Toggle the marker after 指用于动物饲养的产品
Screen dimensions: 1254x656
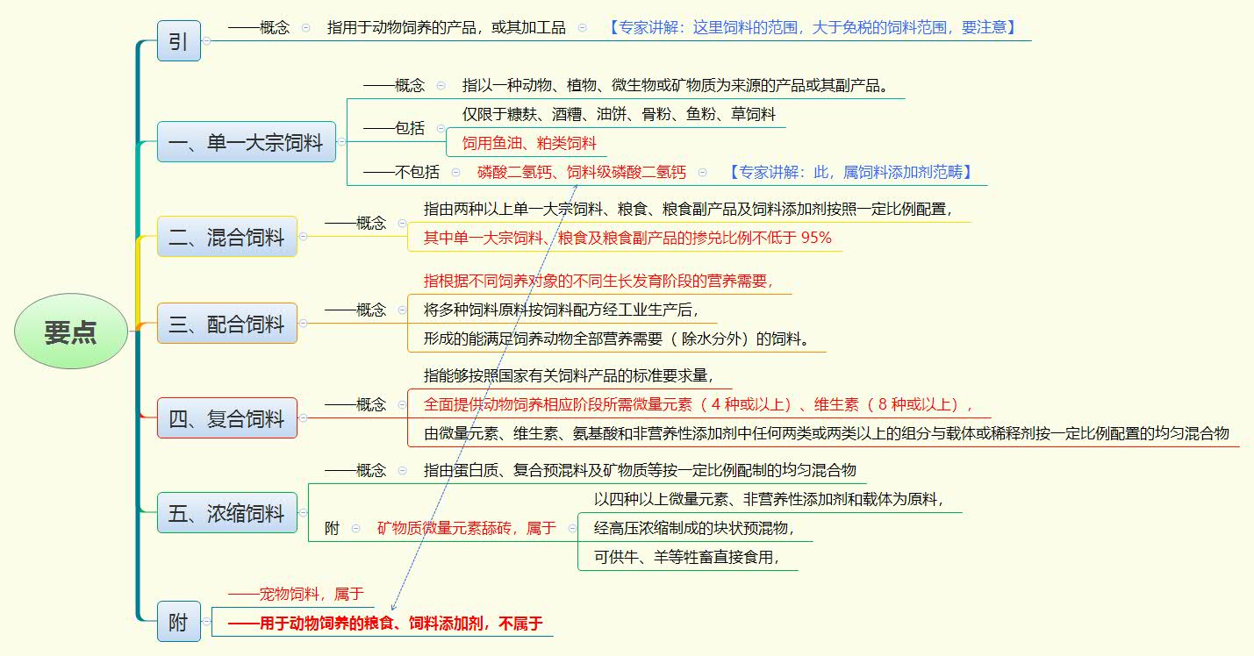click(583, 27)
